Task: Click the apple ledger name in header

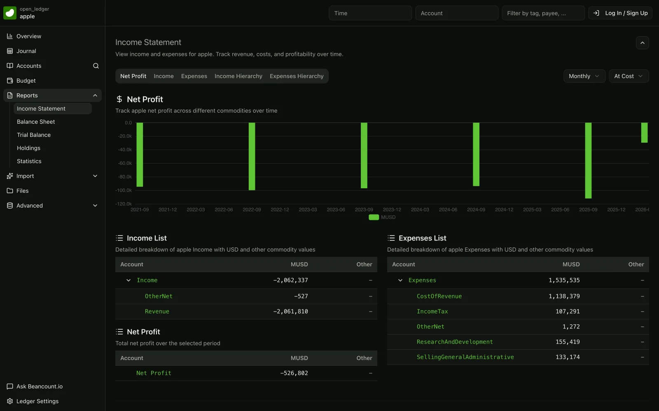Action: tap(27, 16)
